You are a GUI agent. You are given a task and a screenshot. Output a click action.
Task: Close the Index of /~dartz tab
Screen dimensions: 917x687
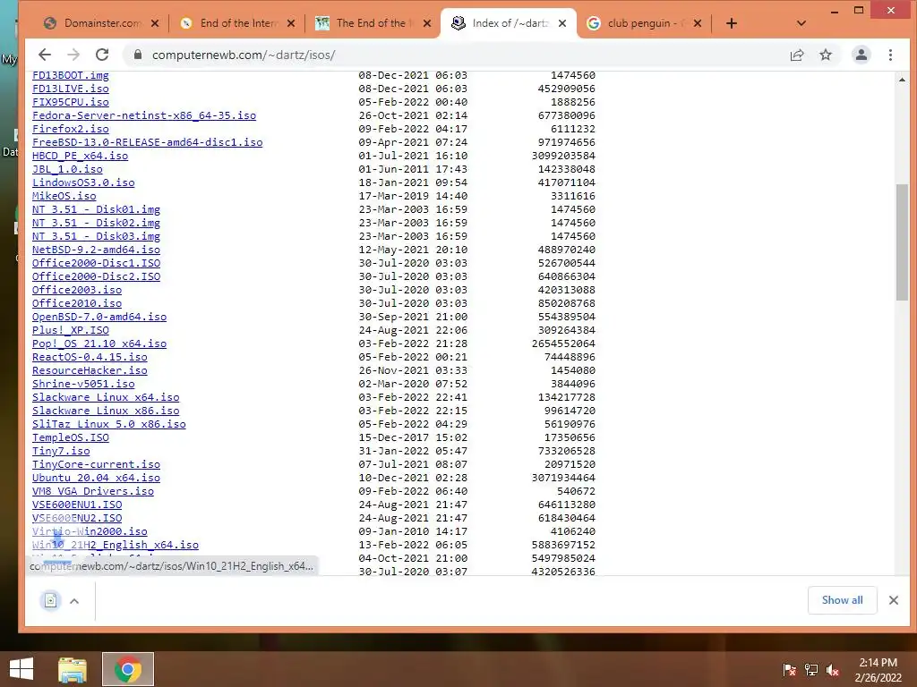tap(562, 23)
